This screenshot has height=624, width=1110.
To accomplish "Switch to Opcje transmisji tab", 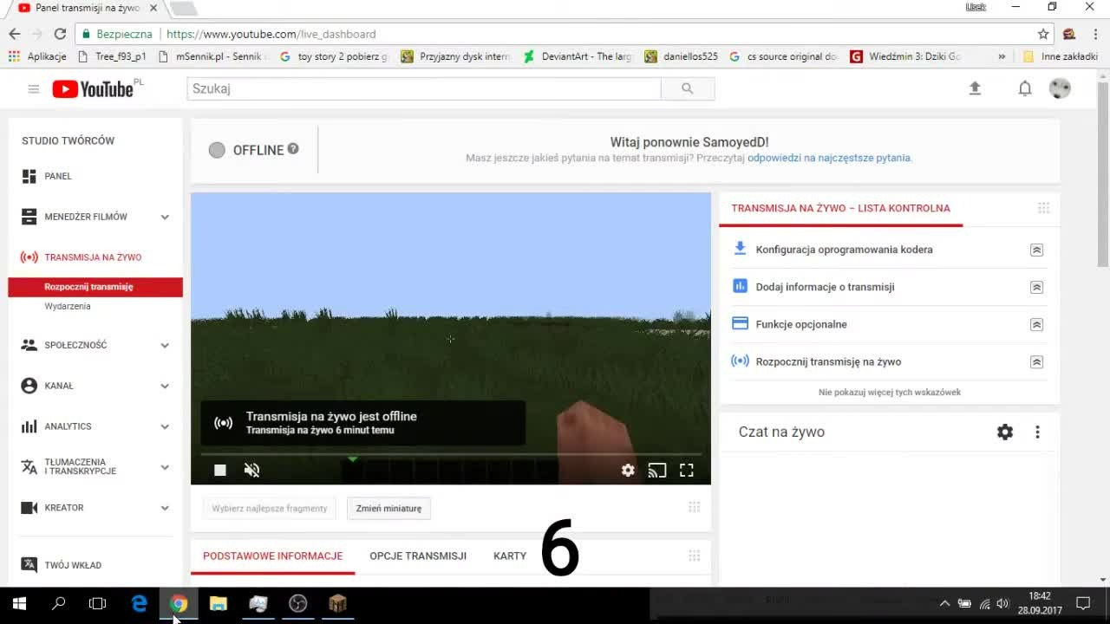I will [418, 556].
